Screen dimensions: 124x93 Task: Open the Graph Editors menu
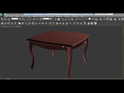point(50,16)
